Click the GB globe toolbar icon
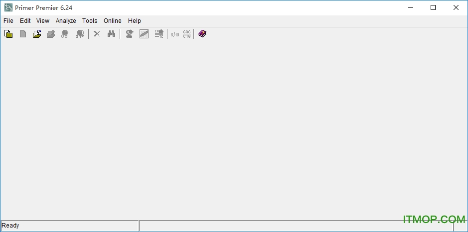Screen dimensions: 468x232 coord(65,34)
